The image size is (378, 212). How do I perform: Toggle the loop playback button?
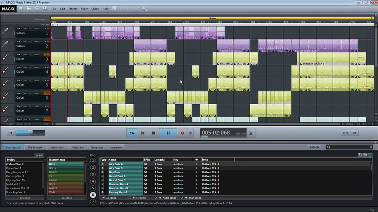(132, 133)
